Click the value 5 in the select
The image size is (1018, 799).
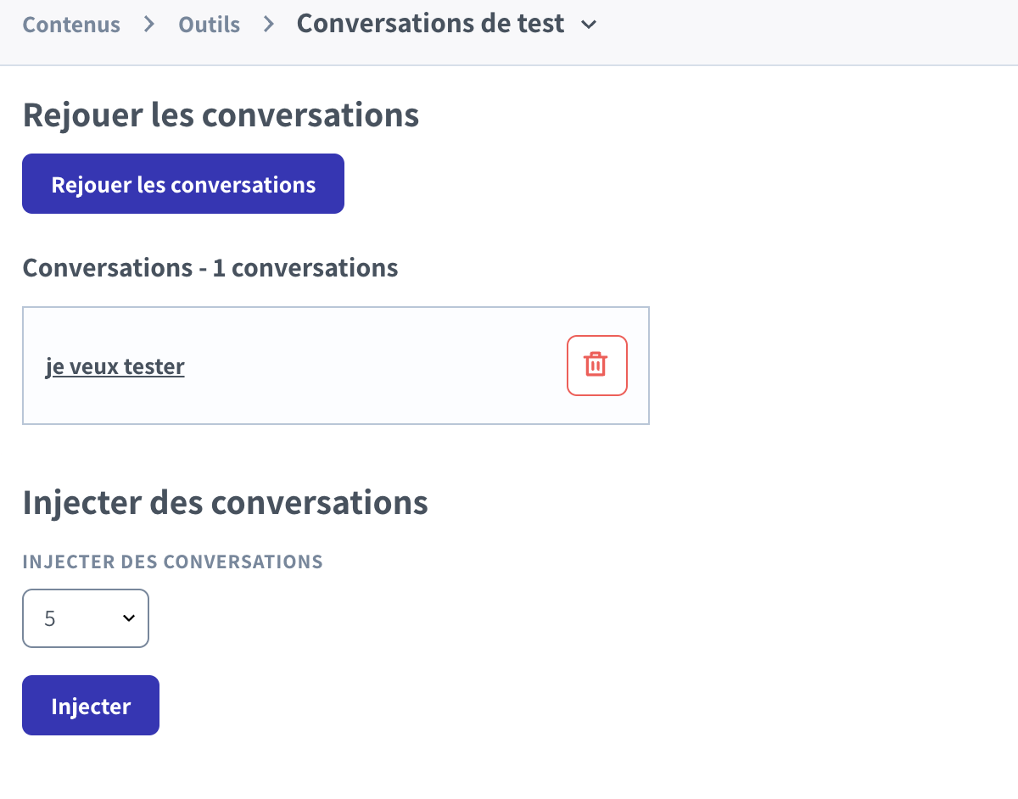50,618
